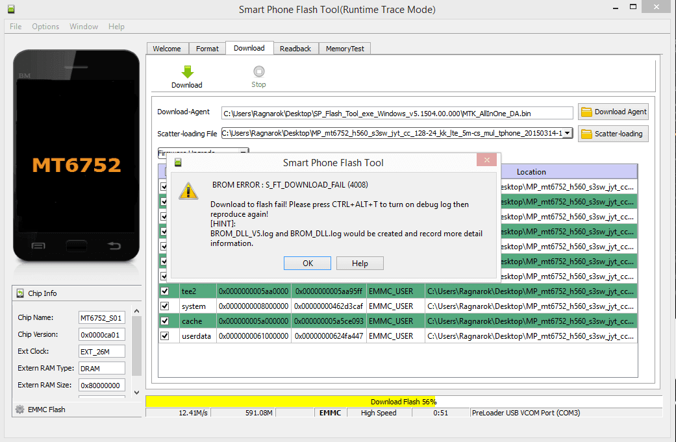Screen dimensions: 676x442
Task: Click the 0:51 elapsed time cell
Action: [x=441, y=413]
